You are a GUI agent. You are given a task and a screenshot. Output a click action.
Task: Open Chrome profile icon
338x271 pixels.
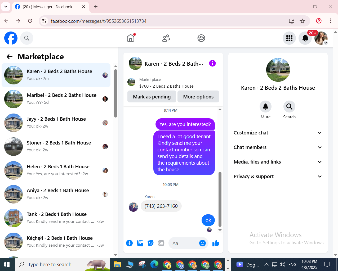(319, 21)
